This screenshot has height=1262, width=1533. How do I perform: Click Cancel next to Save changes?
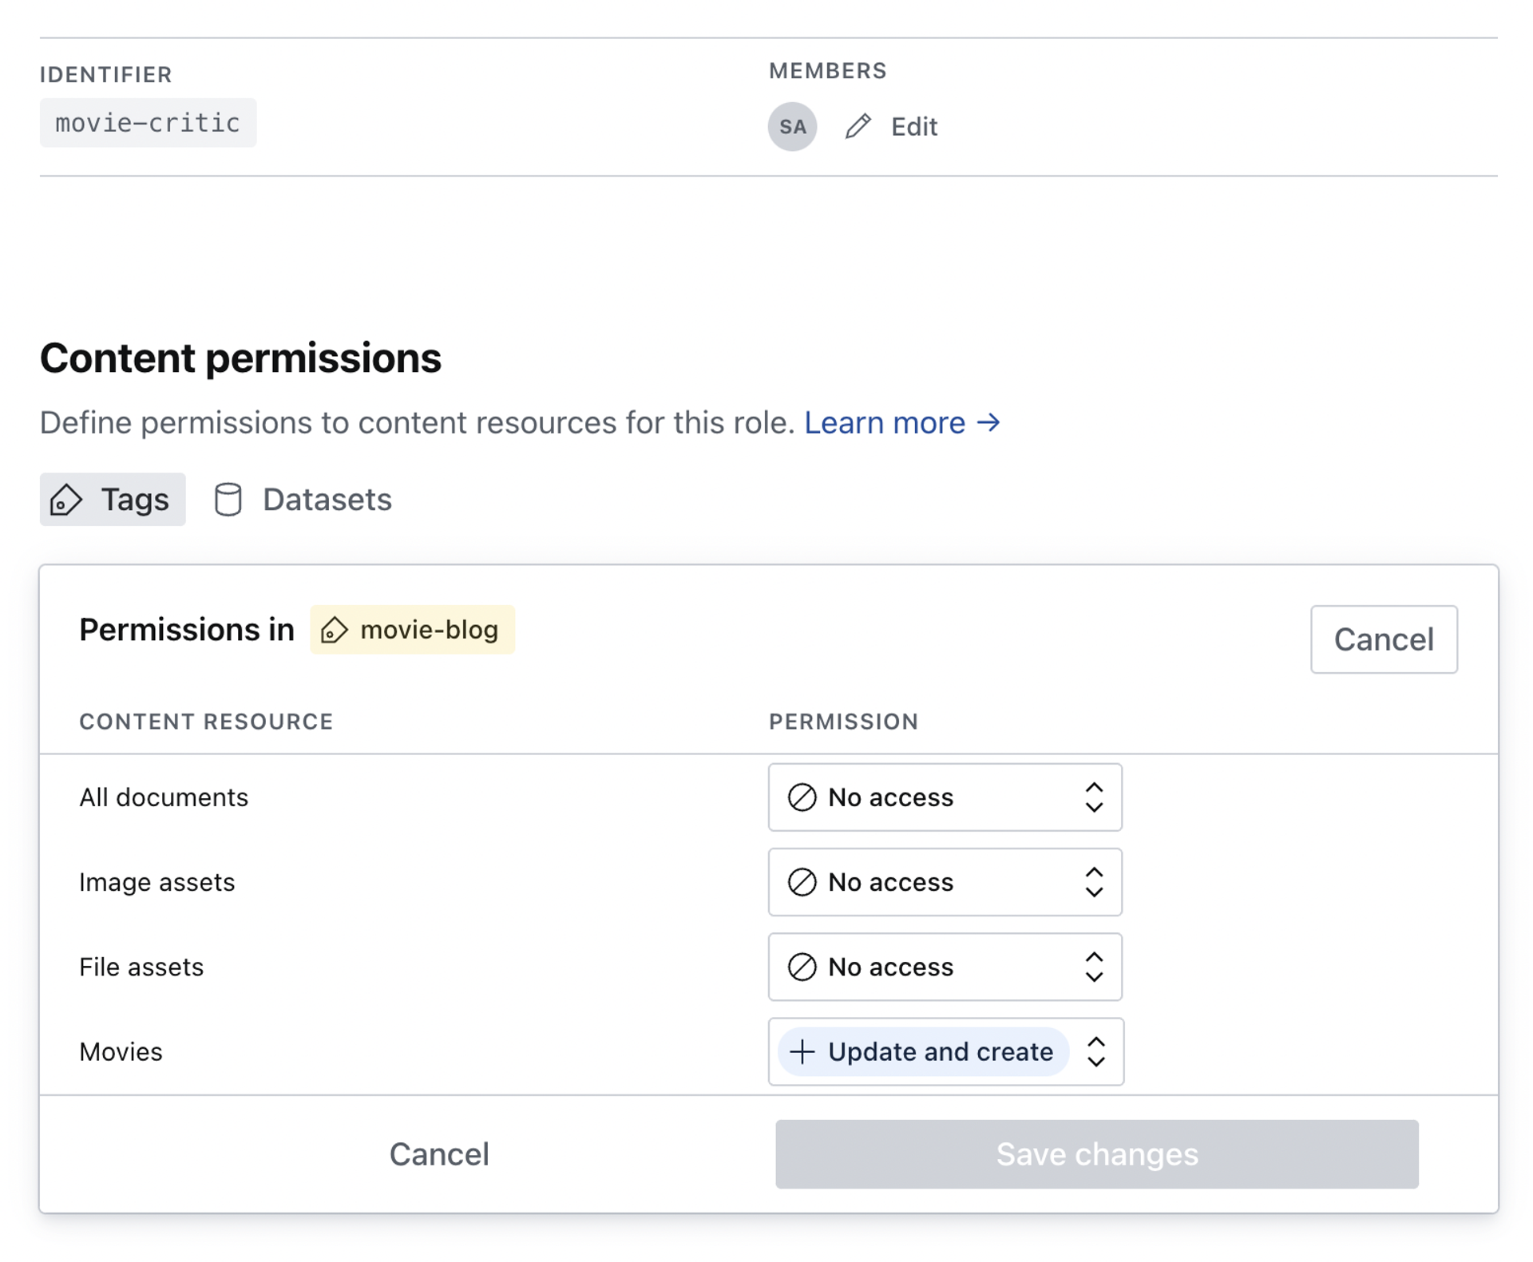(439, 1154)
